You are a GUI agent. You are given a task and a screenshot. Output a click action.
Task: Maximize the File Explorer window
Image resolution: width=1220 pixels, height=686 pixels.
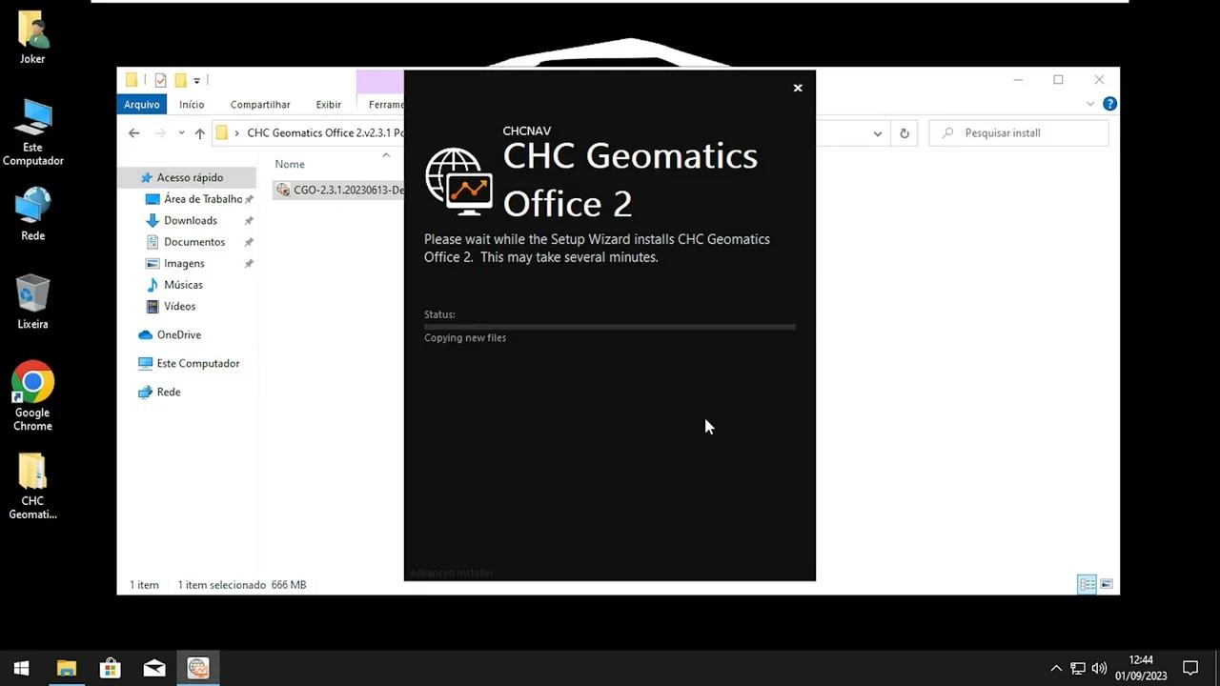[x=1058, y=80]
